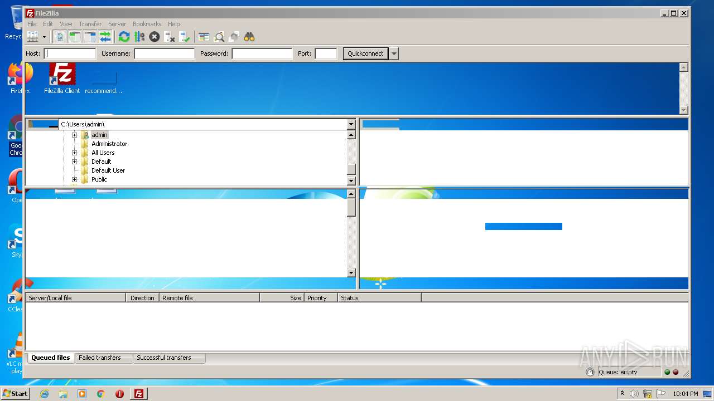
Task: Click the green activity indicator light
Action: point(667,372)
